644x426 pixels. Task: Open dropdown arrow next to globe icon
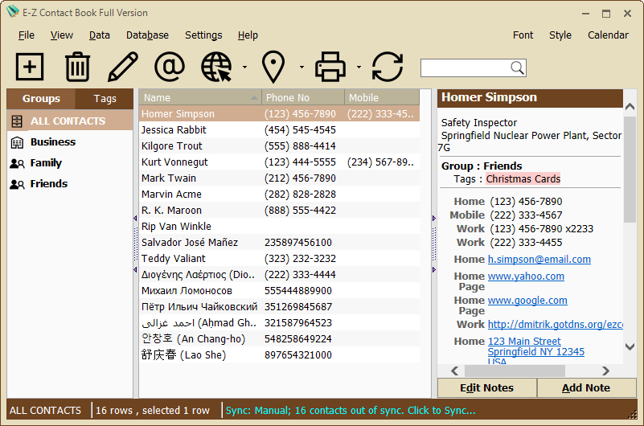[x=244, y=67]
